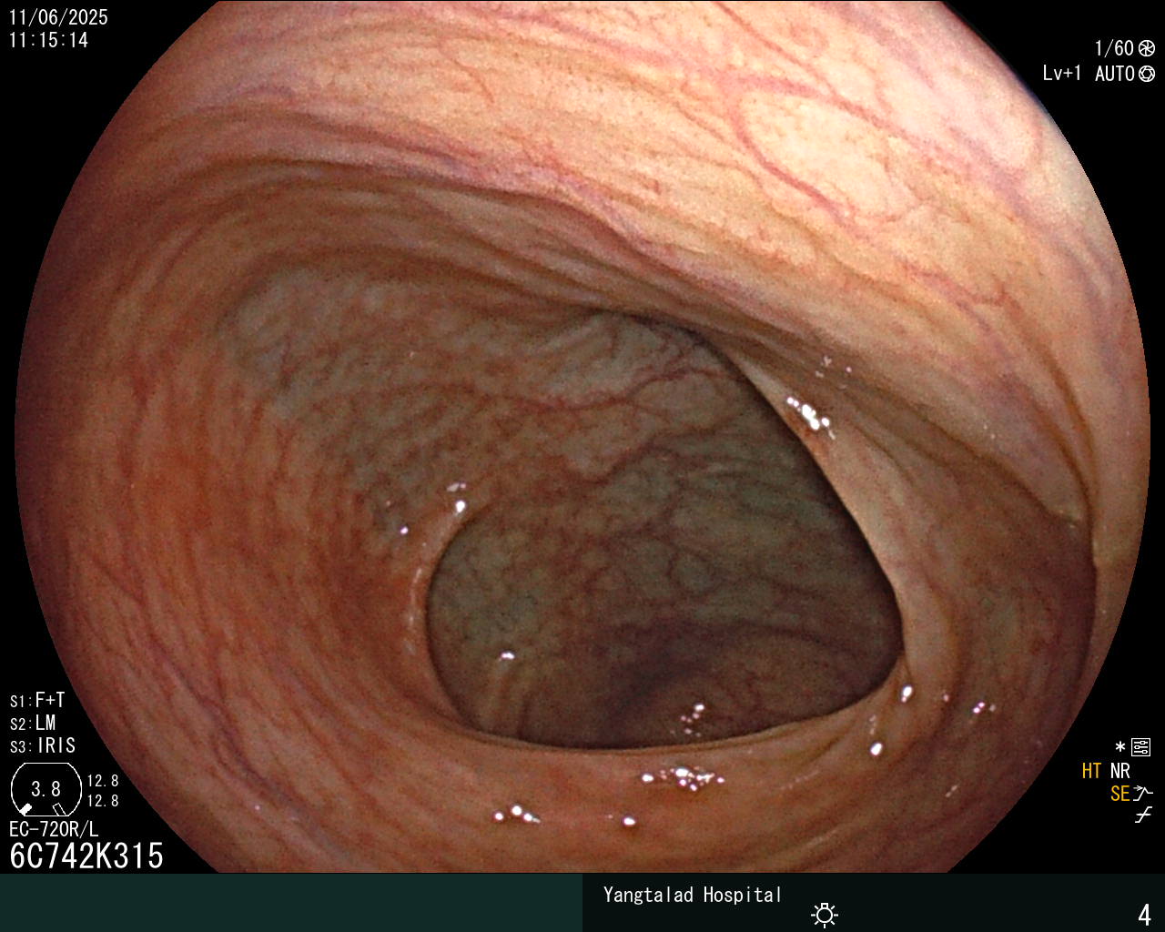
Task: Click the shutter value 1/60
Action: [x=1114, y=49]
